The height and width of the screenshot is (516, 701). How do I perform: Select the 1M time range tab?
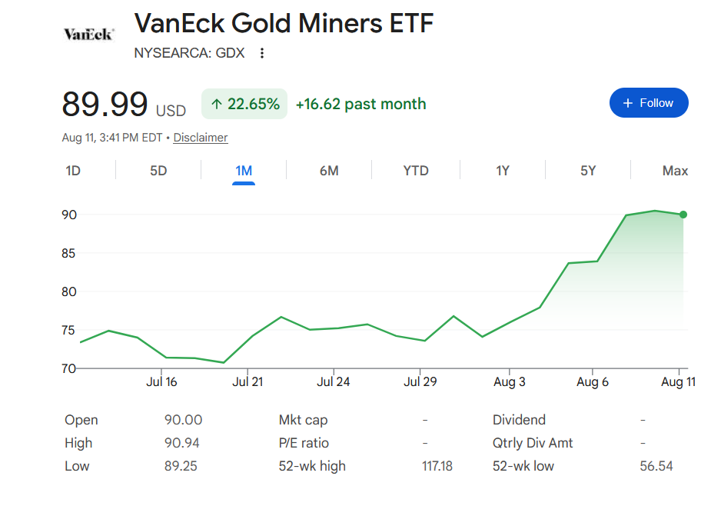pyautogui.click(x=244, y=171)
